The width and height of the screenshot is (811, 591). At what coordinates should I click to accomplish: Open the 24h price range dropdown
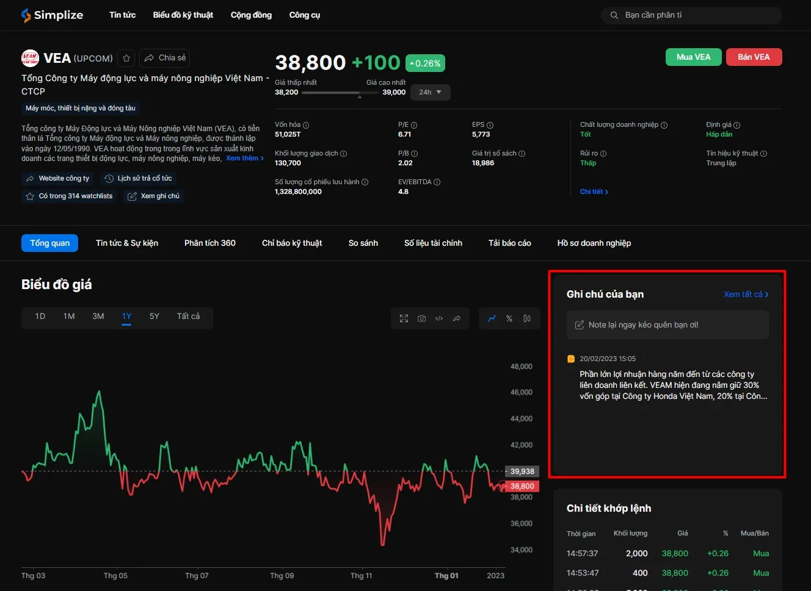431,92
